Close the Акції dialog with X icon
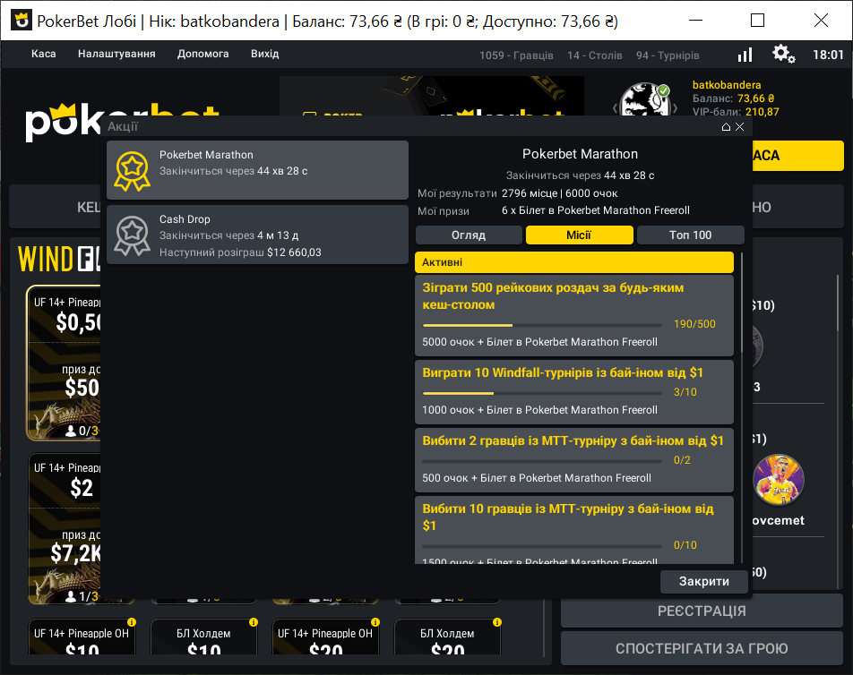This screenshot has height=675, width=853. 739,126
